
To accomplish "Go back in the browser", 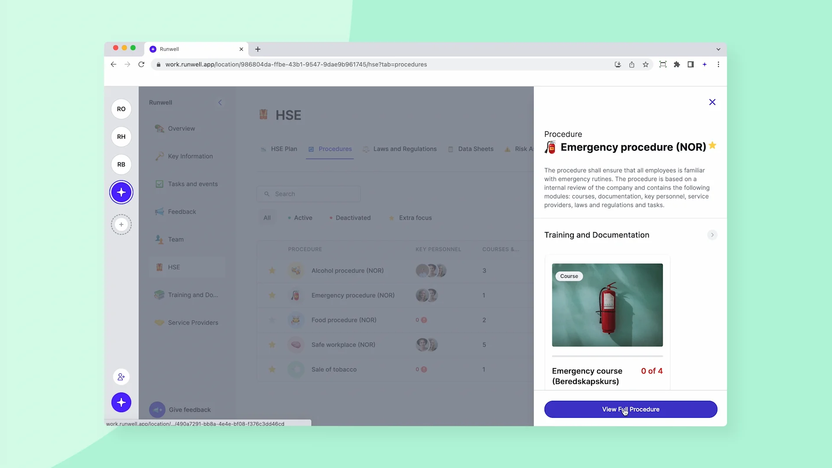I will click(114, 65).
